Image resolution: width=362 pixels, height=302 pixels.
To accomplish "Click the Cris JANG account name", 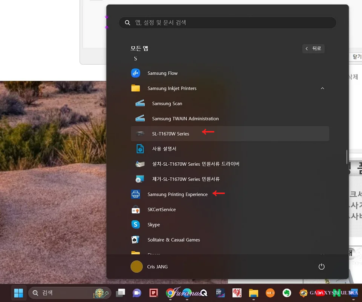I will (x=158, y=267).
